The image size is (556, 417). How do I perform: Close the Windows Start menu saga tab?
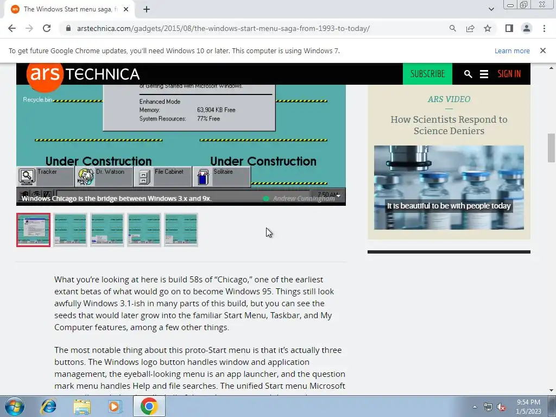(126, 9)
